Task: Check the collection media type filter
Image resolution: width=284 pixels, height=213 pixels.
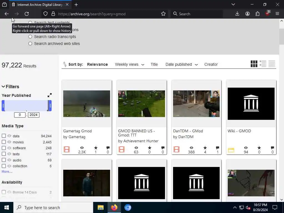Action: tap(4, 166)
